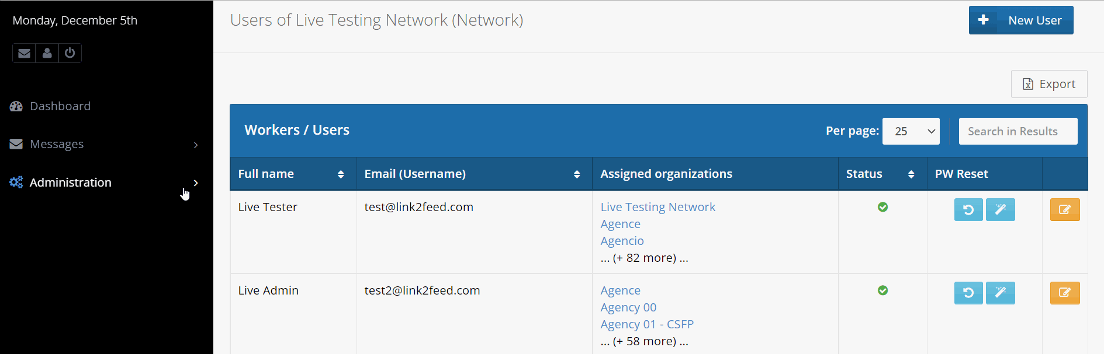Screen dimensions: 1104x354
Task: Click Live Admin's green status checkmark
Action: click(882, 290)
